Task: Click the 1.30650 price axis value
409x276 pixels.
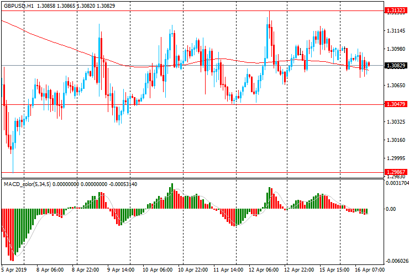Action: pyautogui.click(x=396, y=86)
